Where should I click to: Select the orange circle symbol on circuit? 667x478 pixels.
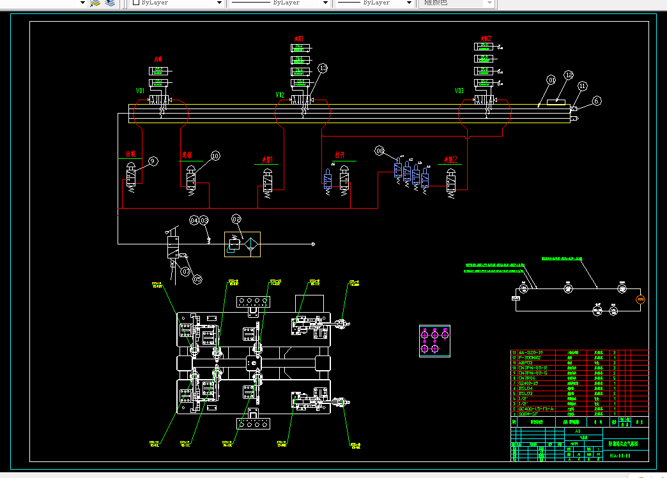pos(640,299)
